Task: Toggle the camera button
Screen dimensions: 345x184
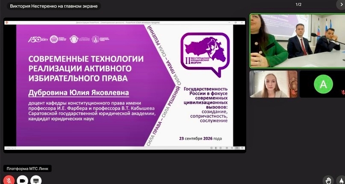Action: pyautogui.click(x=22, y=180)
